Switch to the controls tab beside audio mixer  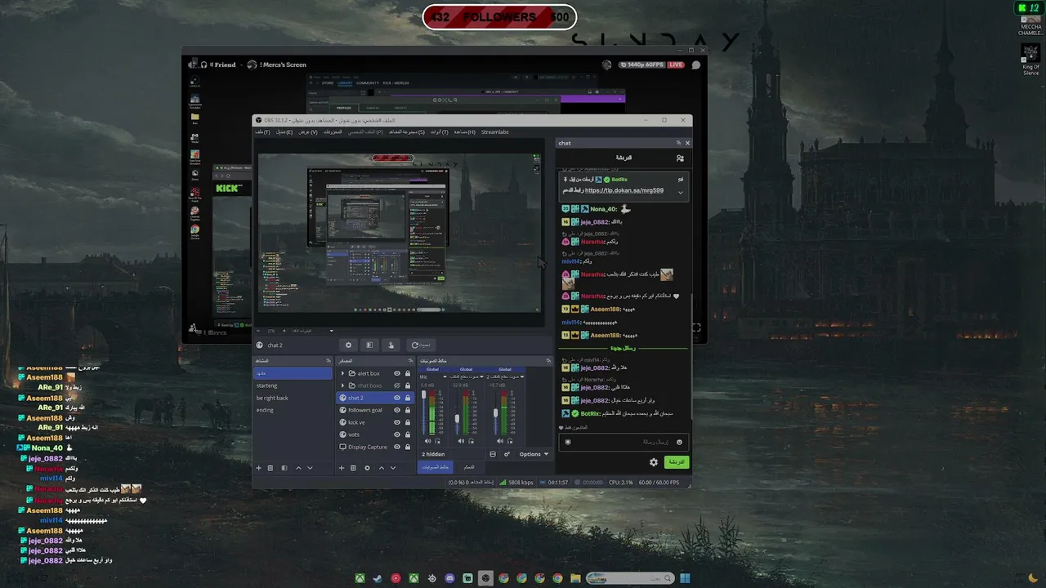[x=469, y=467]
